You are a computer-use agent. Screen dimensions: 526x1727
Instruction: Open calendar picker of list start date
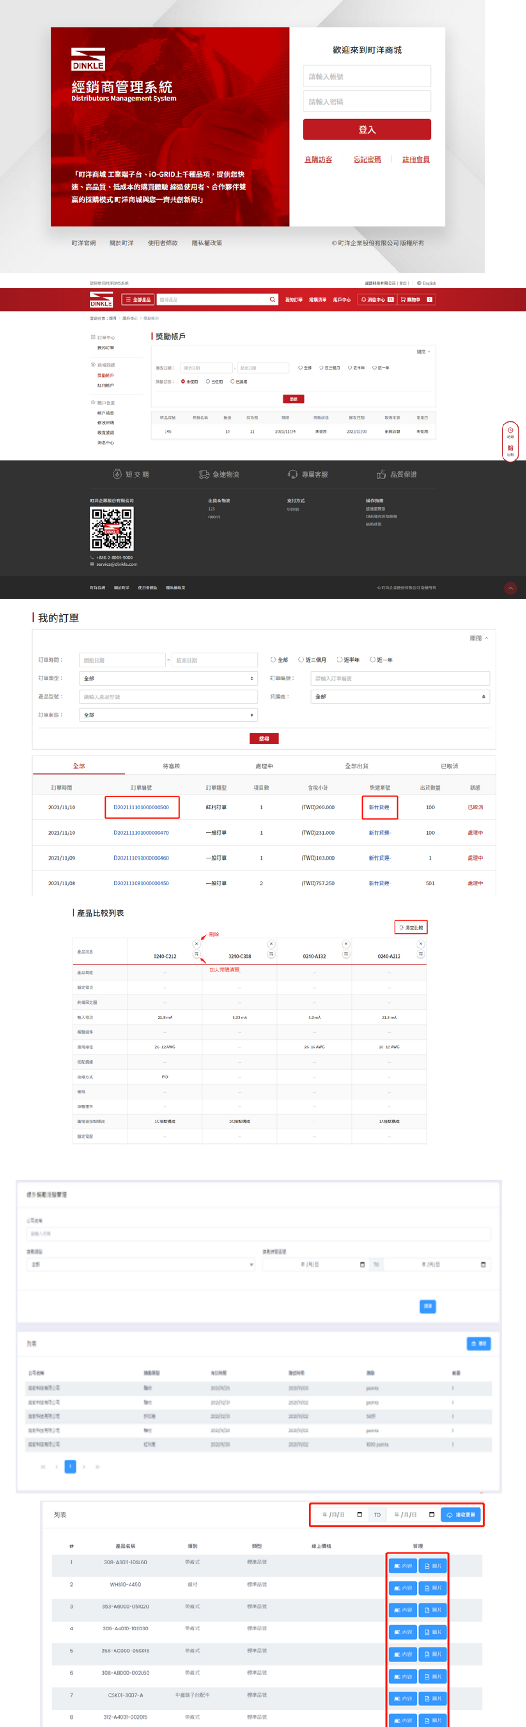click(x=360, y=1514)
